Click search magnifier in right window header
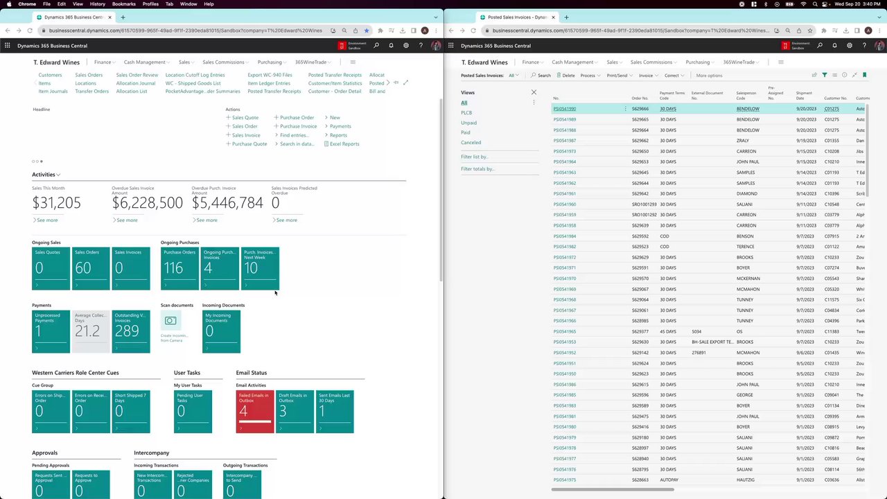Image resolution: width=887 pixels, height=499 pixels. point(820,46)
